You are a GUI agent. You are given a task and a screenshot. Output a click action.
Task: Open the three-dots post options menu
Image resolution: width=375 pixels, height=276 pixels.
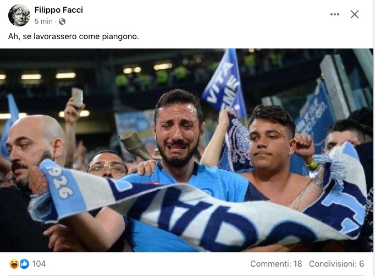(334, 14)
